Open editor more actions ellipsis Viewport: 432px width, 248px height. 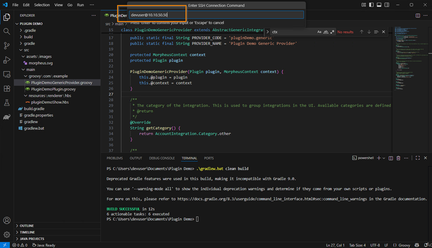click(425, 15)
